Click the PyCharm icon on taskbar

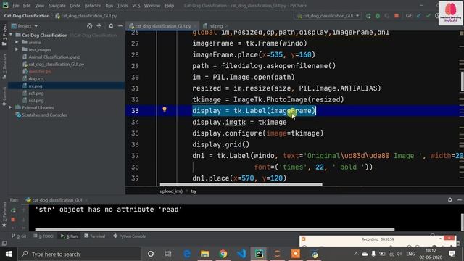tap(260, 254)
